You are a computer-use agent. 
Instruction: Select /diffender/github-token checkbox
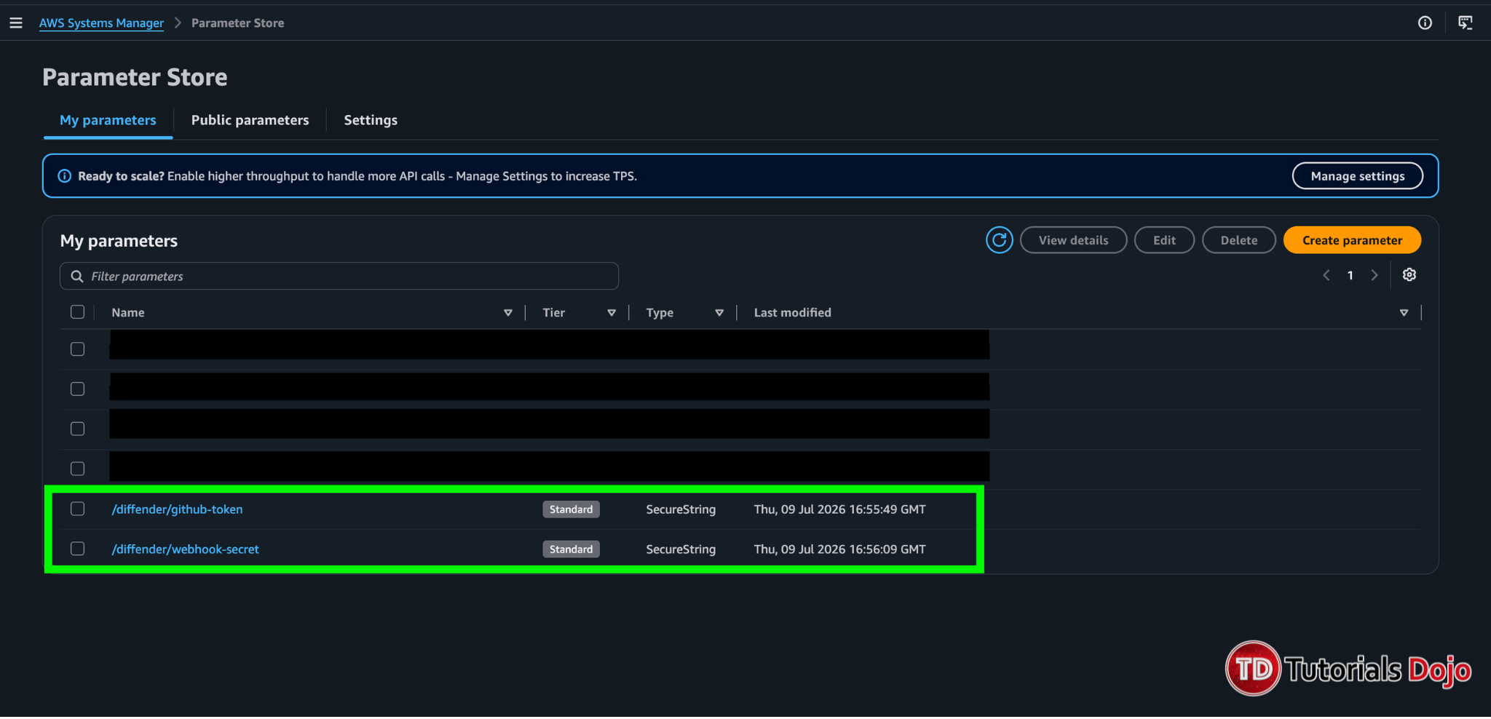click(77, 509)
